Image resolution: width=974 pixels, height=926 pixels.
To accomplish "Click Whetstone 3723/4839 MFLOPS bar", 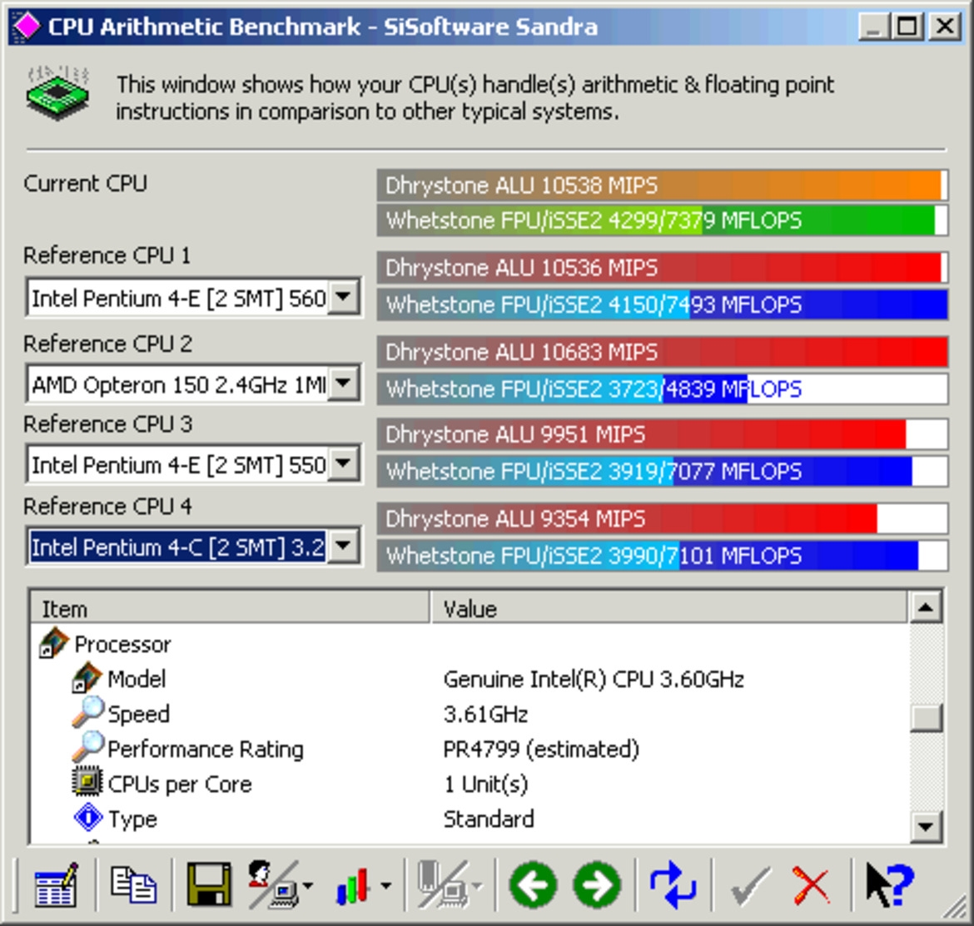I will coord(662,389).
